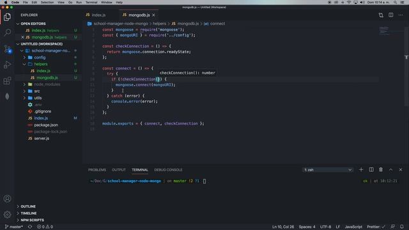The image size is (409, 230).
Task: Open the notifications bell in status bar
Action: (x=402, y=227)
